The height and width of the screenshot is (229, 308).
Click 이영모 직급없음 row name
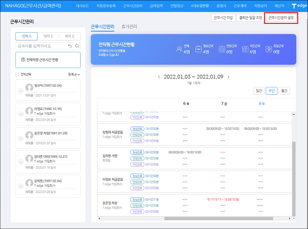click(x=113, y=179)
